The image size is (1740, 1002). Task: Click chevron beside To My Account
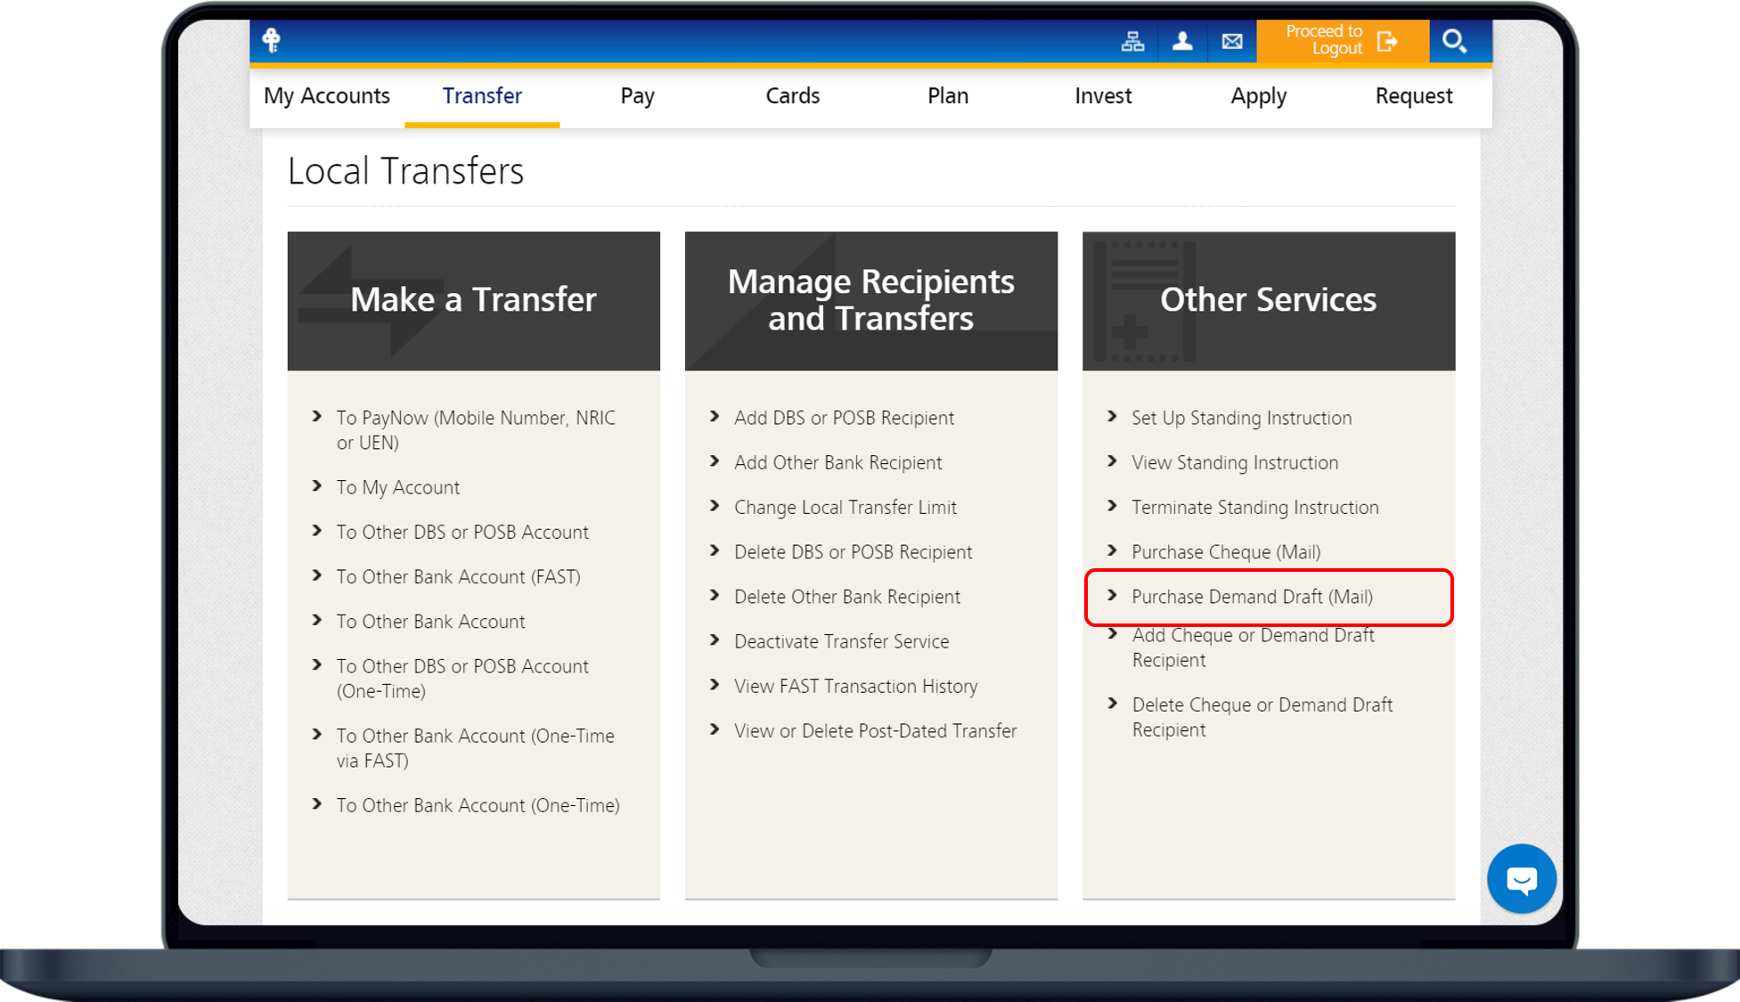(317, 486)
